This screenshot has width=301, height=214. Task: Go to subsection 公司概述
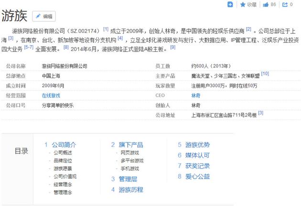click(63, 153)
